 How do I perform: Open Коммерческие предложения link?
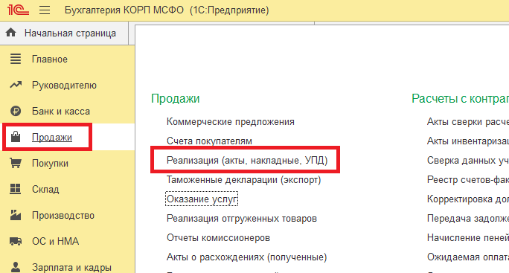[231, 122]
